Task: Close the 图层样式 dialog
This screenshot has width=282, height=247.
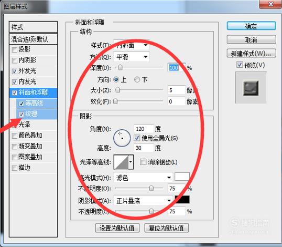Action: 270,4
